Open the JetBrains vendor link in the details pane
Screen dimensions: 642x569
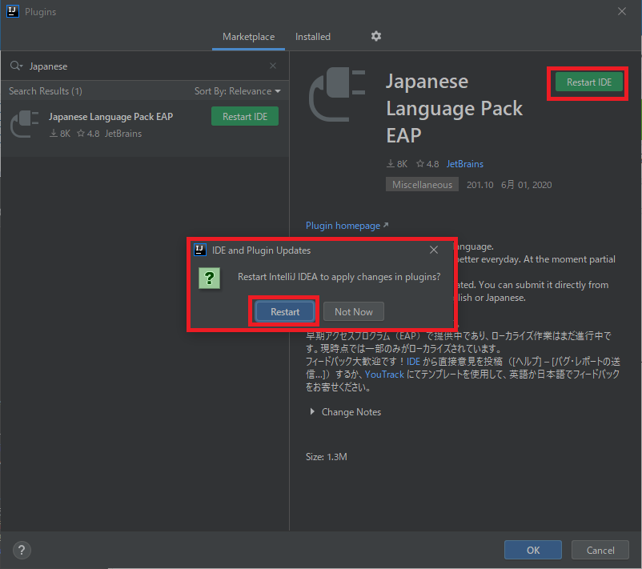point(465,164)
